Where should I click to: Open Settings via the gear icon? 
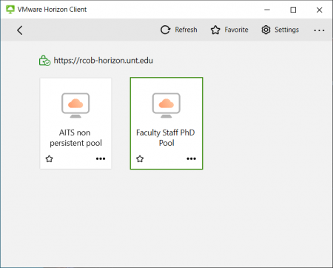point(266,30)
